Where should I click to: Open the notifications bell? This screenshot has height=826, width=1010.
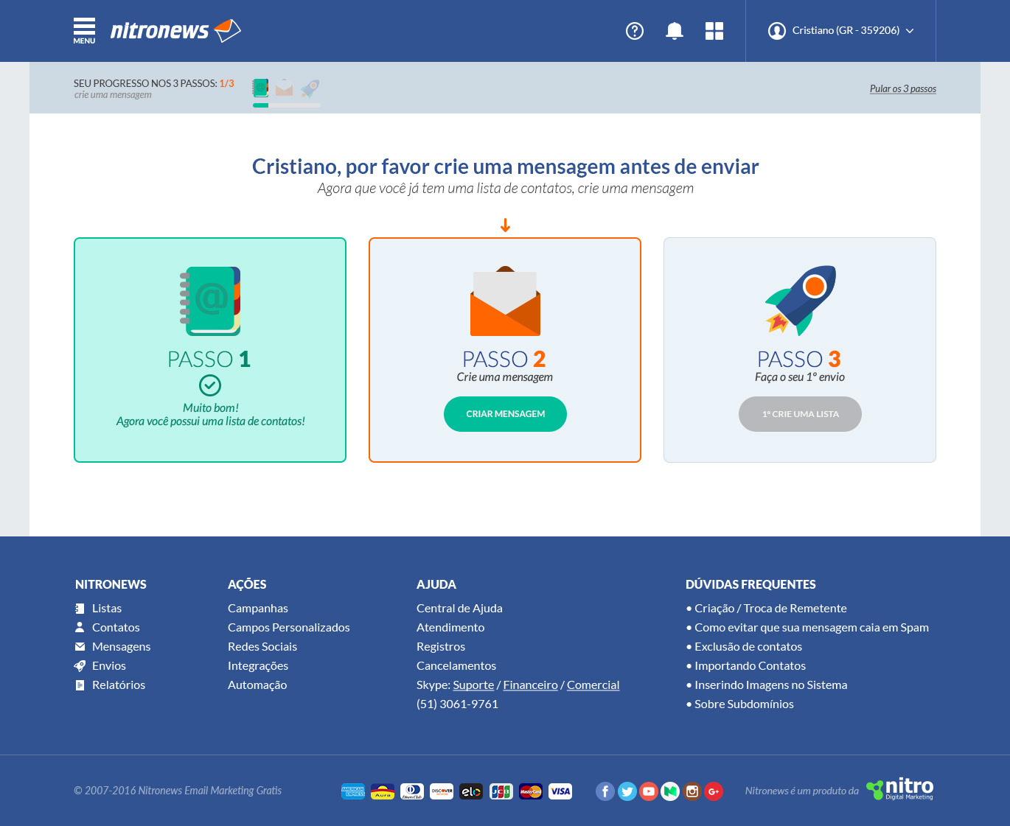[675, 31]
